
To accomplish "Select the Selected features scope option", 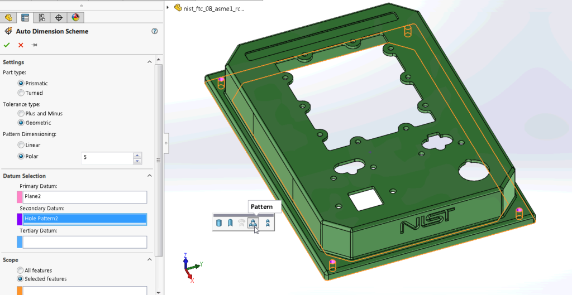I will coord(21,279).
